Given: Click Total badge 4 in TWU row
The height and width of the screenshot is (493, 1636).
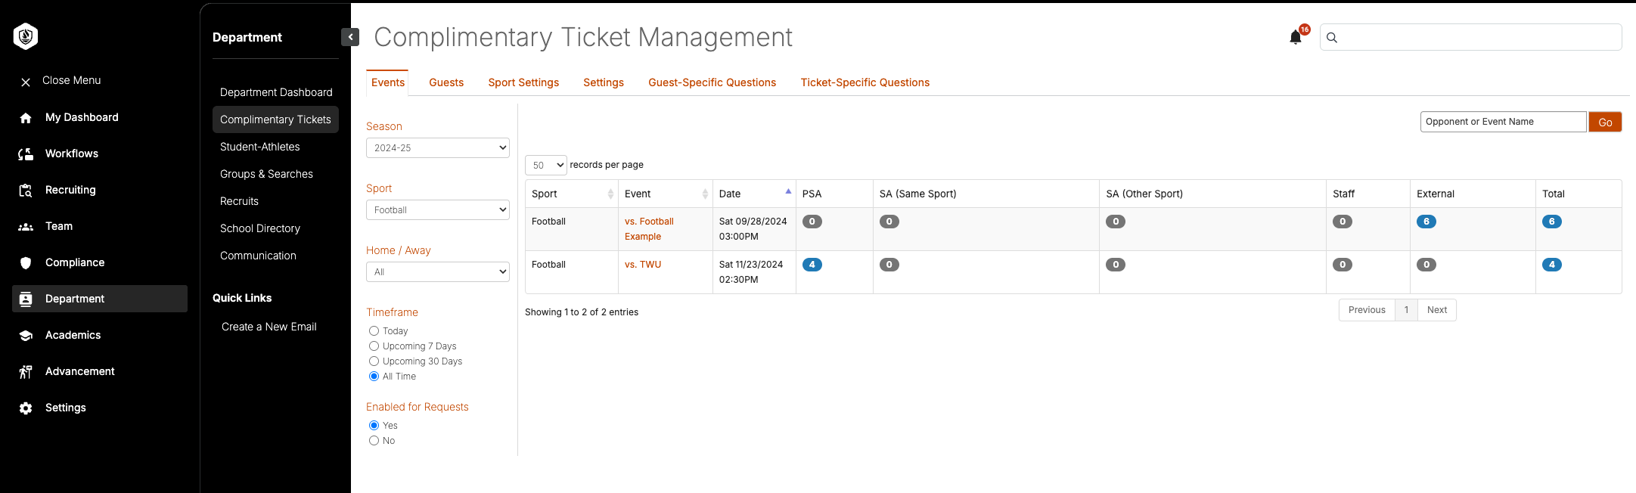Looking at the screenshot, I should point(1552,265).
